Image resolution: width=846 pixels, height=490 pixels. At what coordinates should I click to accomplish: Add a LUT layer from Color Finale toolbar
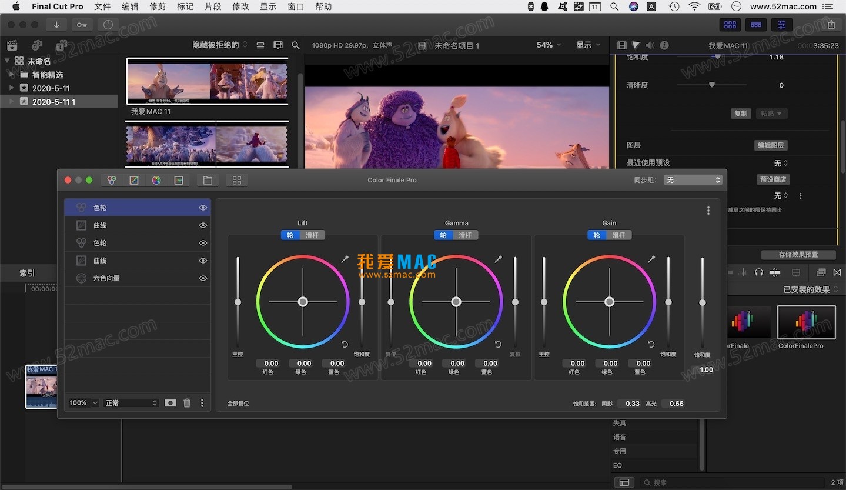179,180
